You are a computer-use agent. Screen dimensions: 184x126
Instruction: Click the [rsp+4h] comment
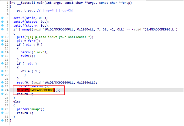click(50, 10)
